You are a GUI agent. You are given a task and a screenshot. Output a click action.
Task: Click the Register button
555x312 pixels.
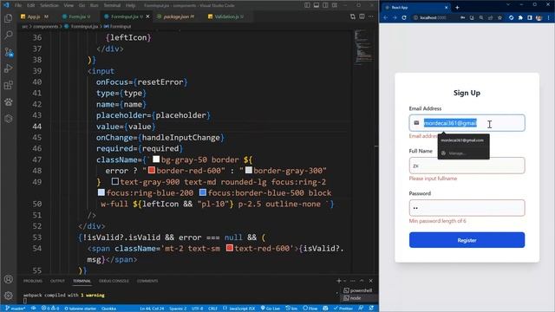pyautogui.click(x=467, y=240)
